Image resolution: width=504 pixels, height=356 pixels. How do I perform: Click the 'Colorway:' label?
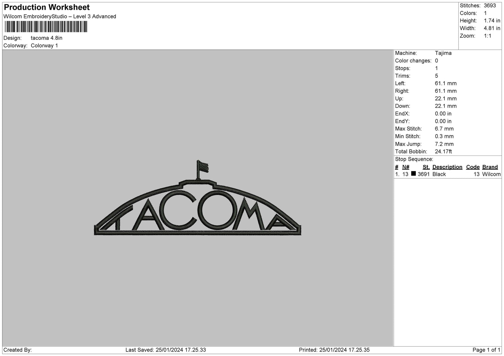coord(15,46)
